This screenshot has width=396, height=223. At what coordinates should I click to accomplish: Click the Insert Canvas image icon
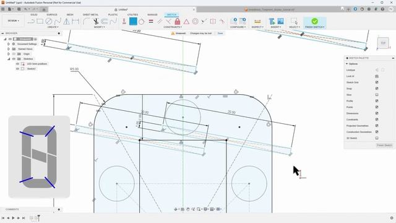[280, 22]
